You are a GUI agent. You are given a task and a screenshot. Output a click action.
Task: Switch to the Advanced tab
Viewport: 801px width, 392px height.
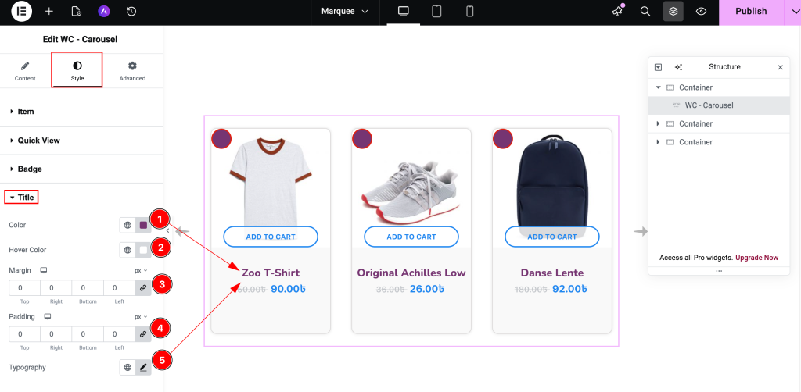point(132,70)
